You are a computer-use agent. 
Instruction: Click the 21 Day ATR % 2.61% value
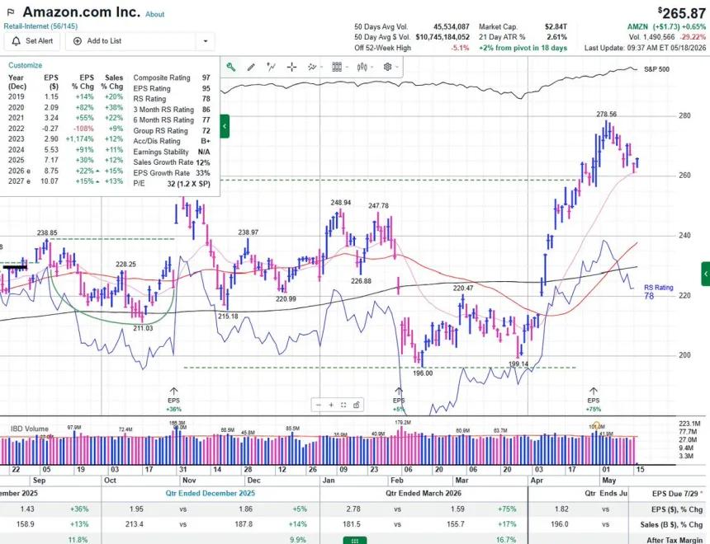[x=557, y=38]
